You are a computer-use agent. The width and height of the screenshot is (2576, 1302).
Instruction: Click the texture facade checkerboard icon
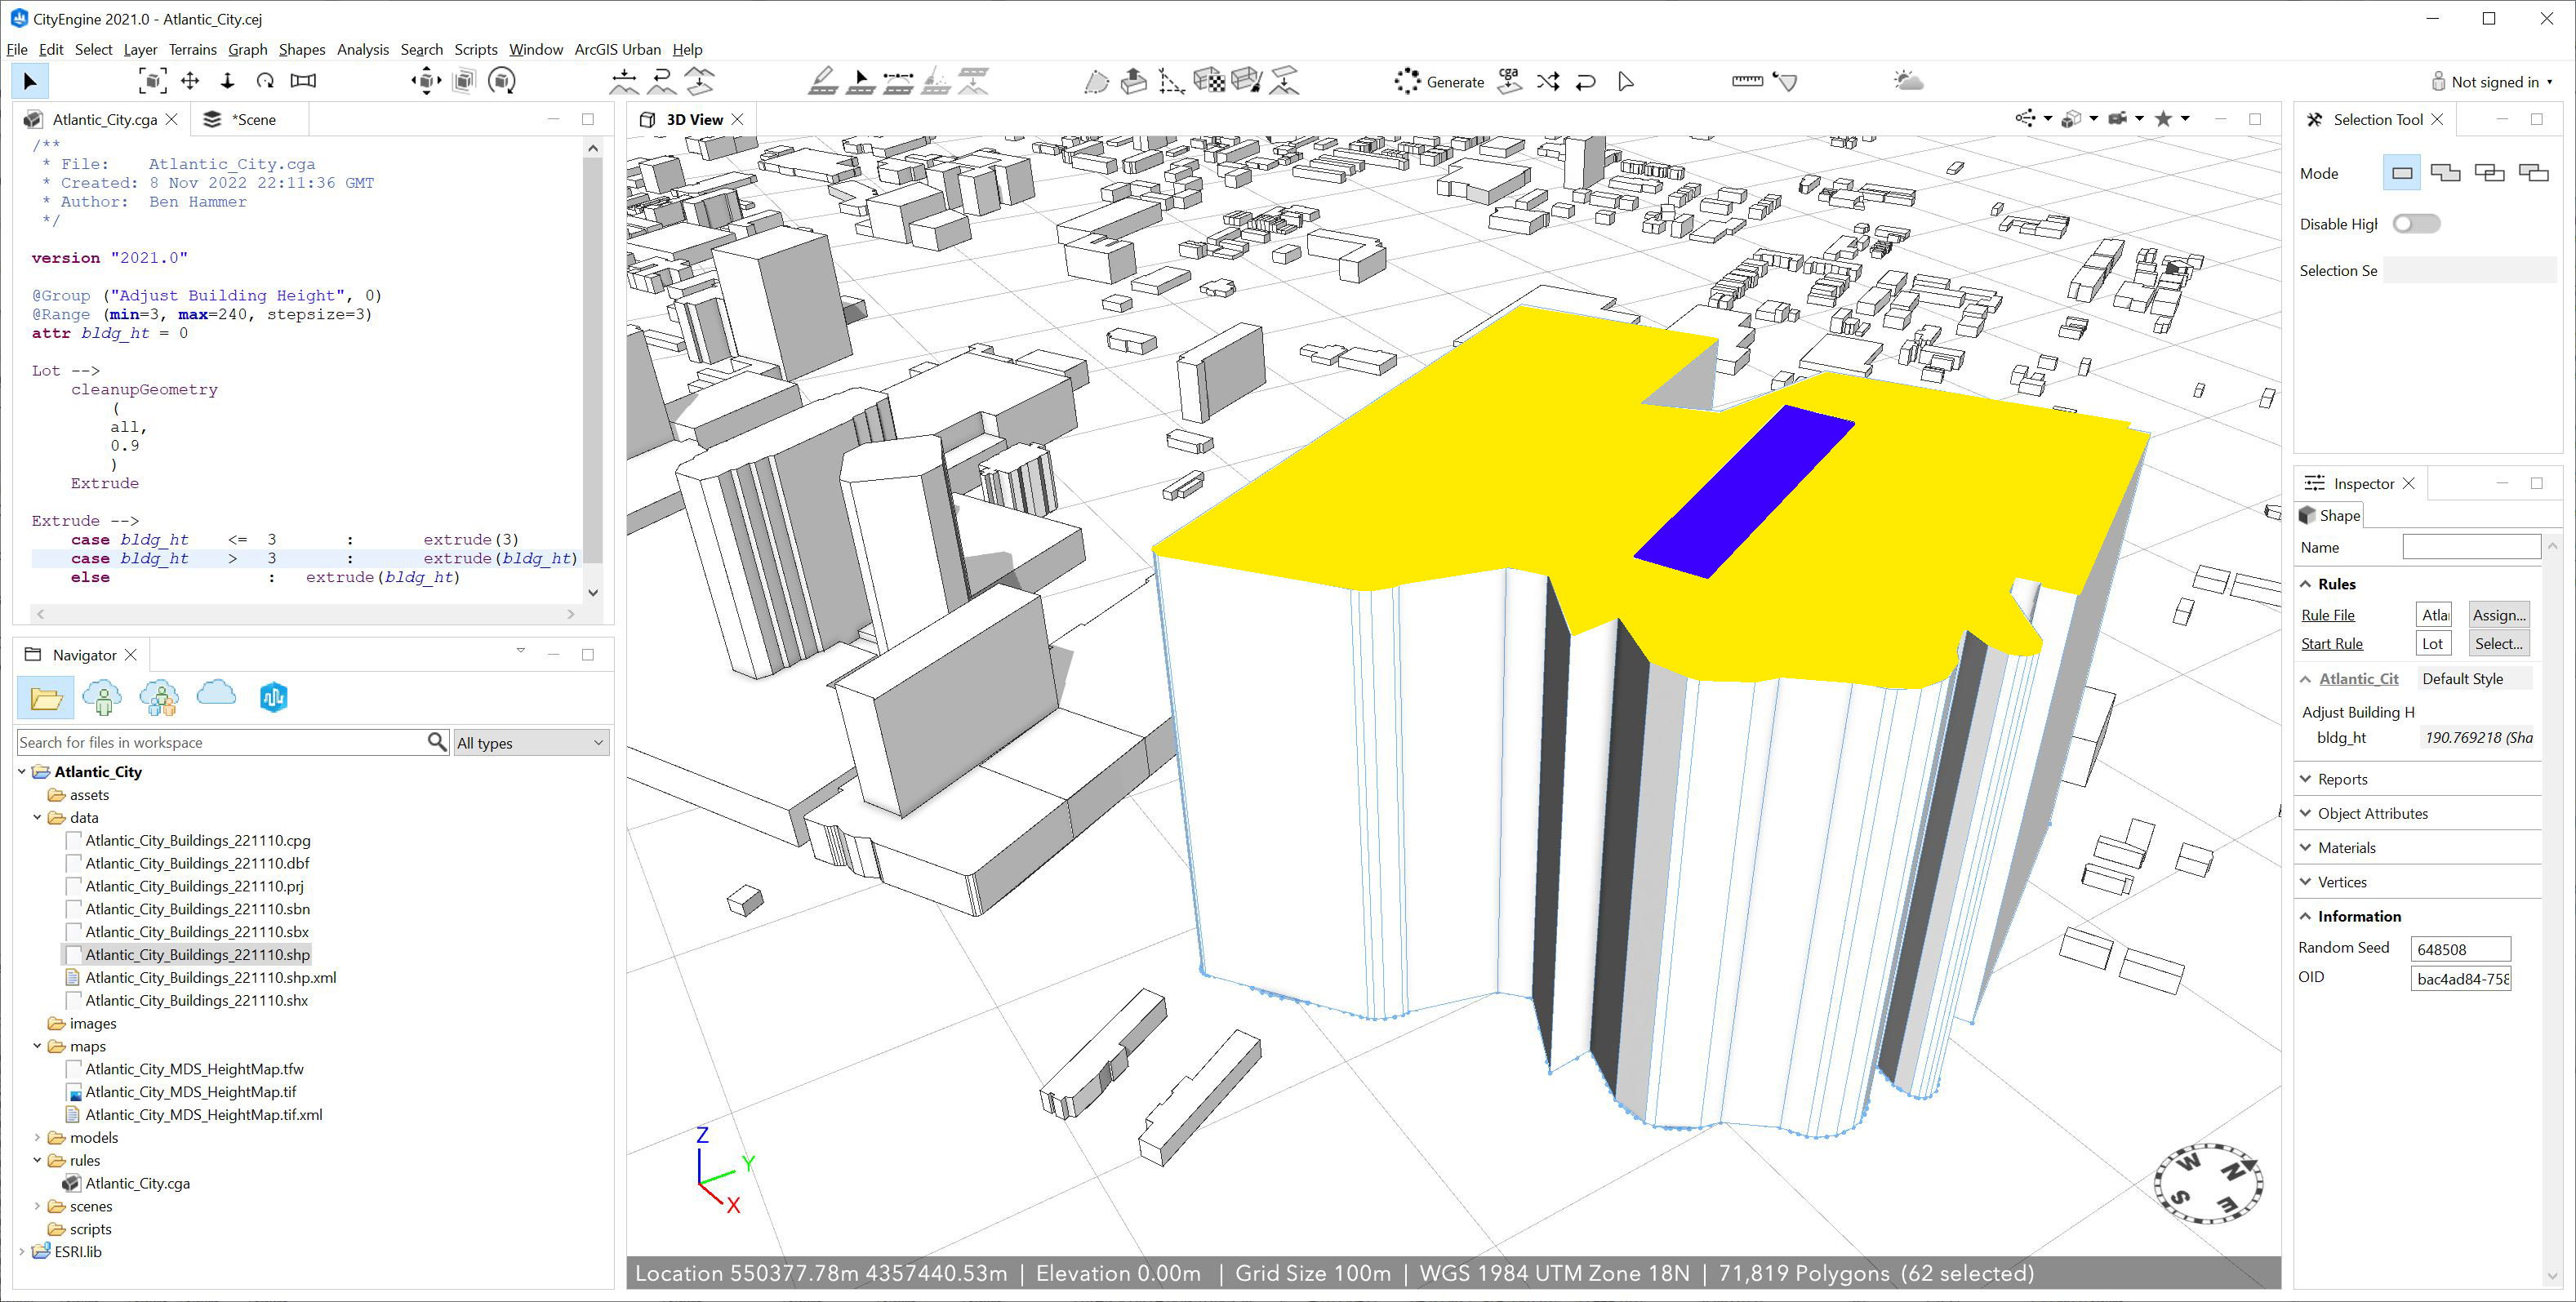coord(1211,80)
